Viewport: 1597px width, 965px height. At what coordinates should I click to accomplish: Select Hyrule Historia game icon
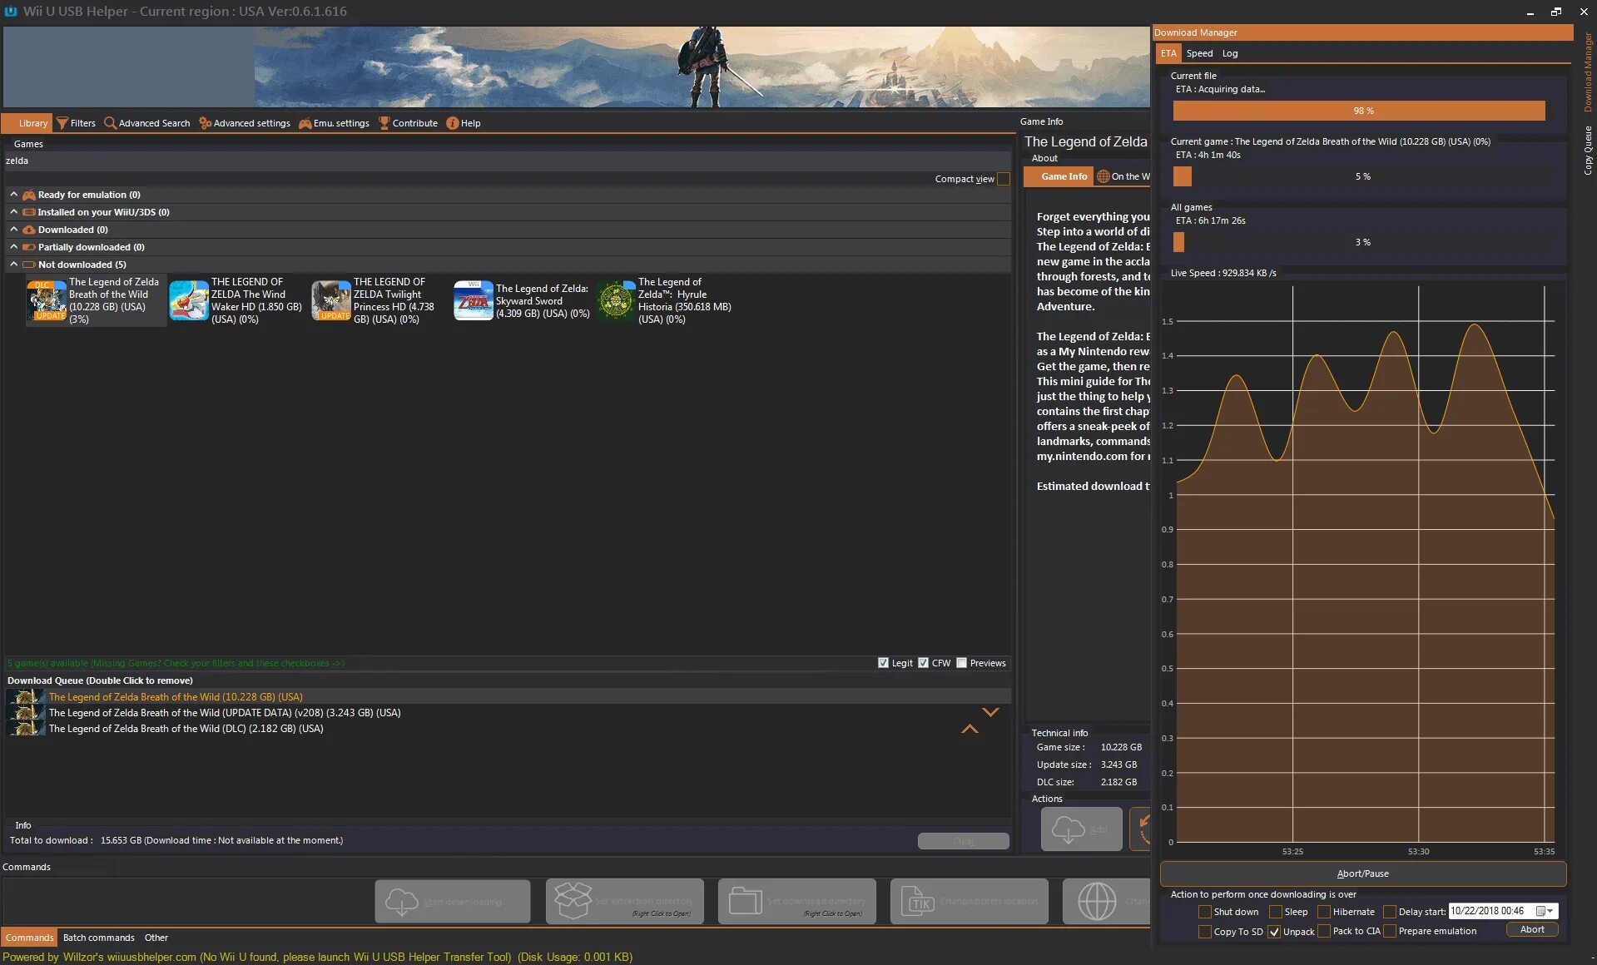616,300
